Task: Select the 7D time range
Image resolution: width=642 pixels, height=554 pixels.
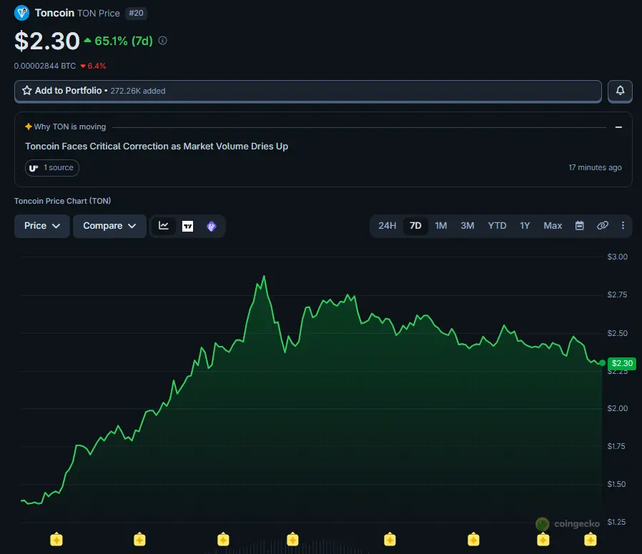Action: pos(415,226)
